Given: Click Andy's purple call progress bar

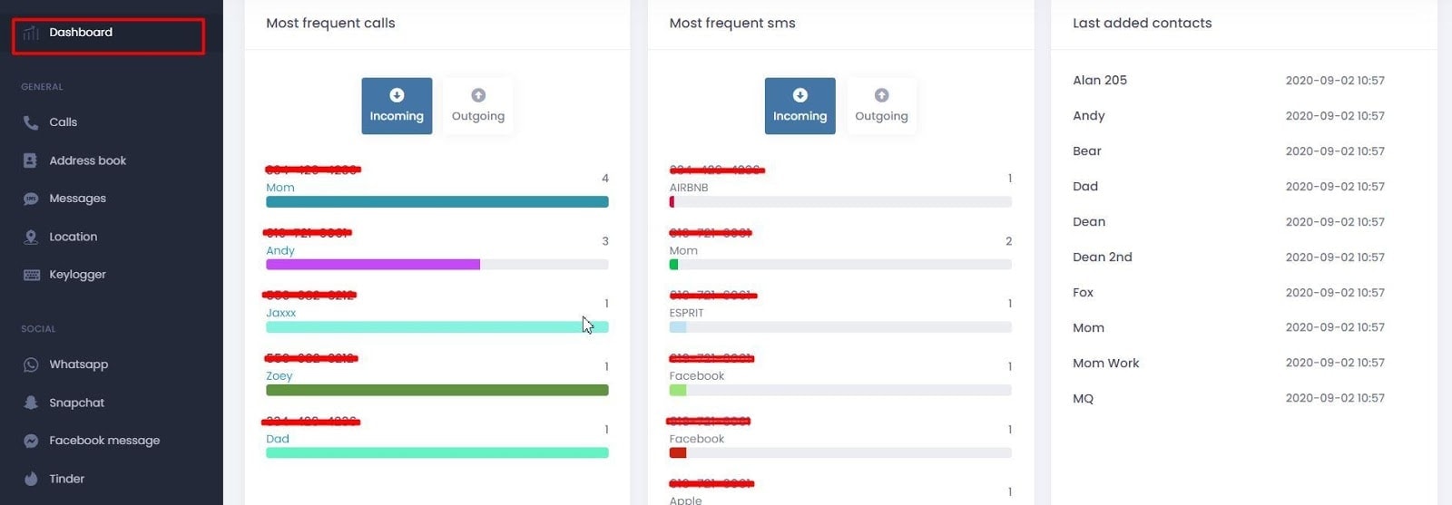Looking at the screenshot, I should (x=373, y=265).
